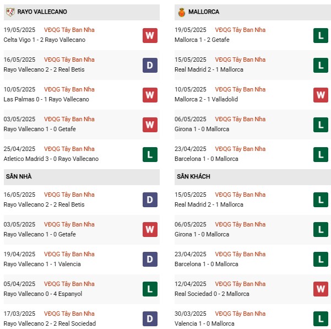The width and height of the screenshot is (331, 329).
Task: Click the D badge for Rayo Vallecano 2-2 Real Betis in the top list
Action: click(x=150, y=65)
